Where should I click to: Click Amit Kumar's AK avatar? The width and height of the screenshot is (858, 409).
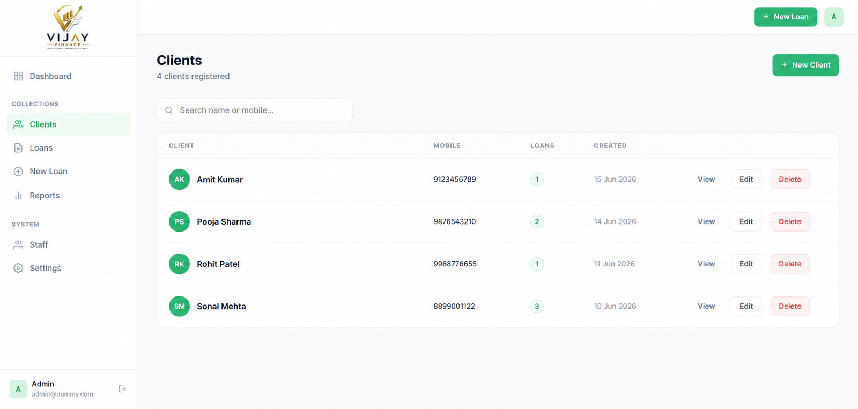(179, 180)
